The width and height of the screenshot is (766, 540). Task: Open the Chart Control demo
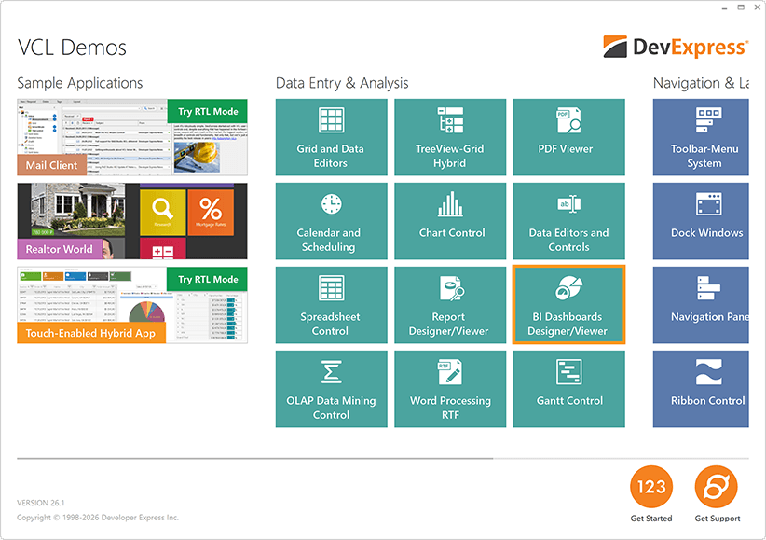pyautogui.click(x=450, y=221)
